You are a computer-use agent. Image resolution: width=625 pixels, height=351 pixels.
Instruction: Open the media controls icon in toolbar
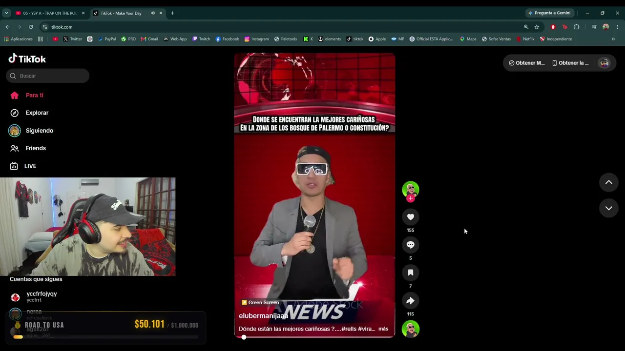594,27
